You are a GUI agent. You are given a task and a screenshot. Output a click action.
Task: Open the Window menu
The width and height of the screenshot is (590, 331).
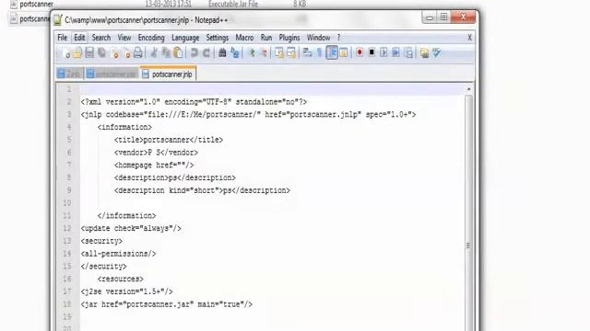pos(318,38)
